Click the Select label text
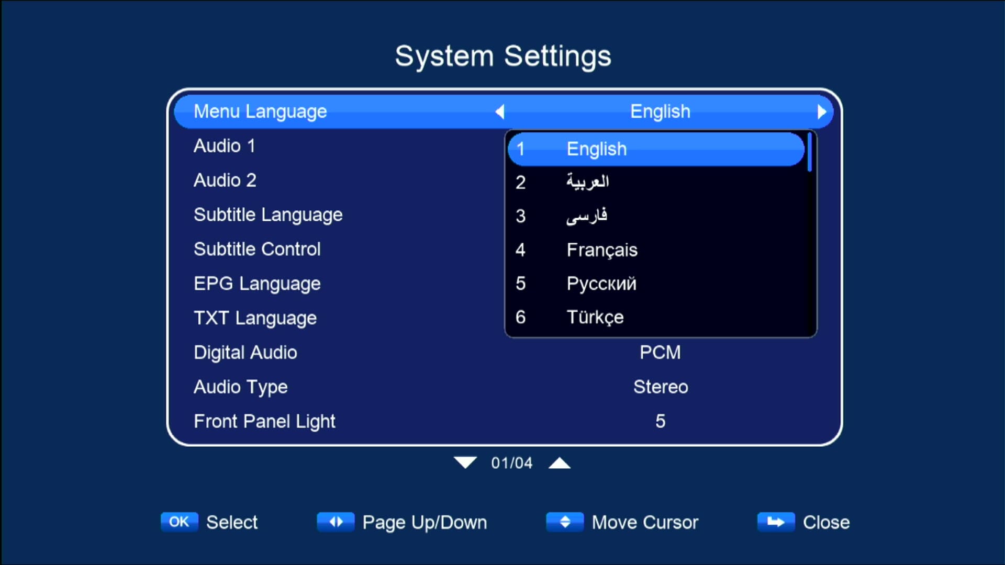1005x565 pixels. coord(231,522)
